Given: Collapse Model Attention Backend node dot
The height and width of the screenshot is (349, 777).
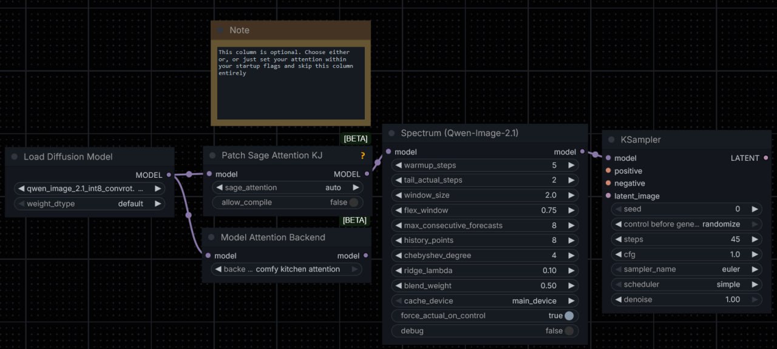Looking at the screenshot, I should (211, 237).
